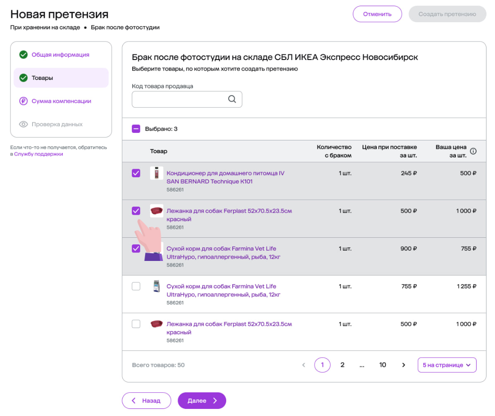Click the green checkmark by Общая информация
This screenshot has height=416, width=495.
[x=23, y=55]
